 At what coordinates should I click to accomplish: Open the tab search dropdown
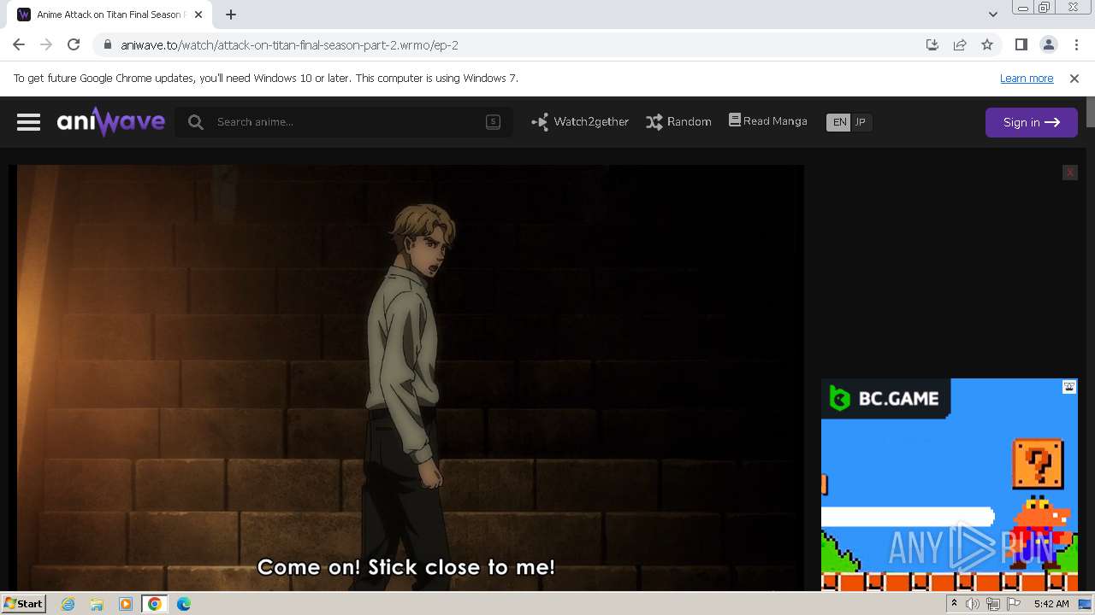[x=992, y=15]
